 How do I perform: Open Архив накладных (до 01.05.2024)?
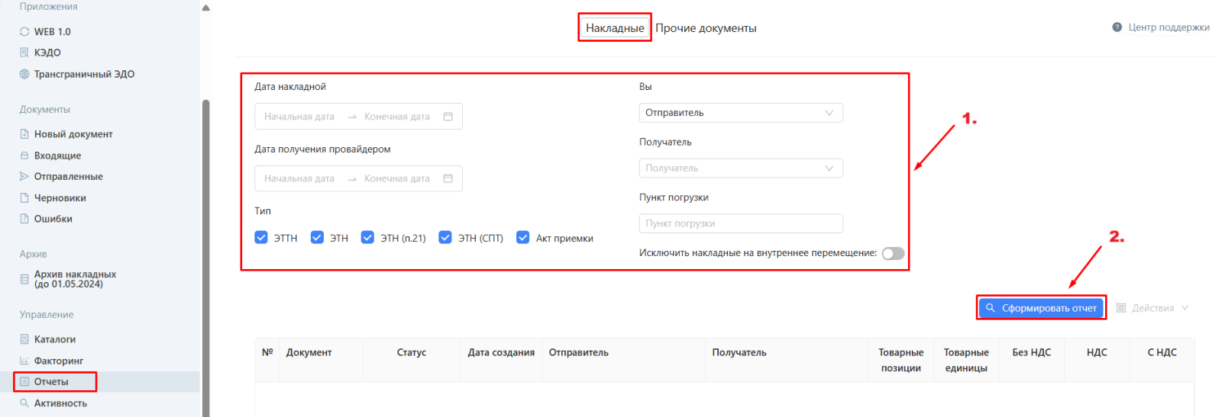(x=75, y=279)
